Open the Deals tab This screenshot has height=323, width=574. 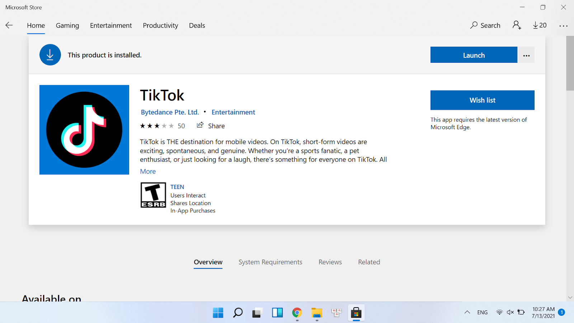click(x=197, y=25)
